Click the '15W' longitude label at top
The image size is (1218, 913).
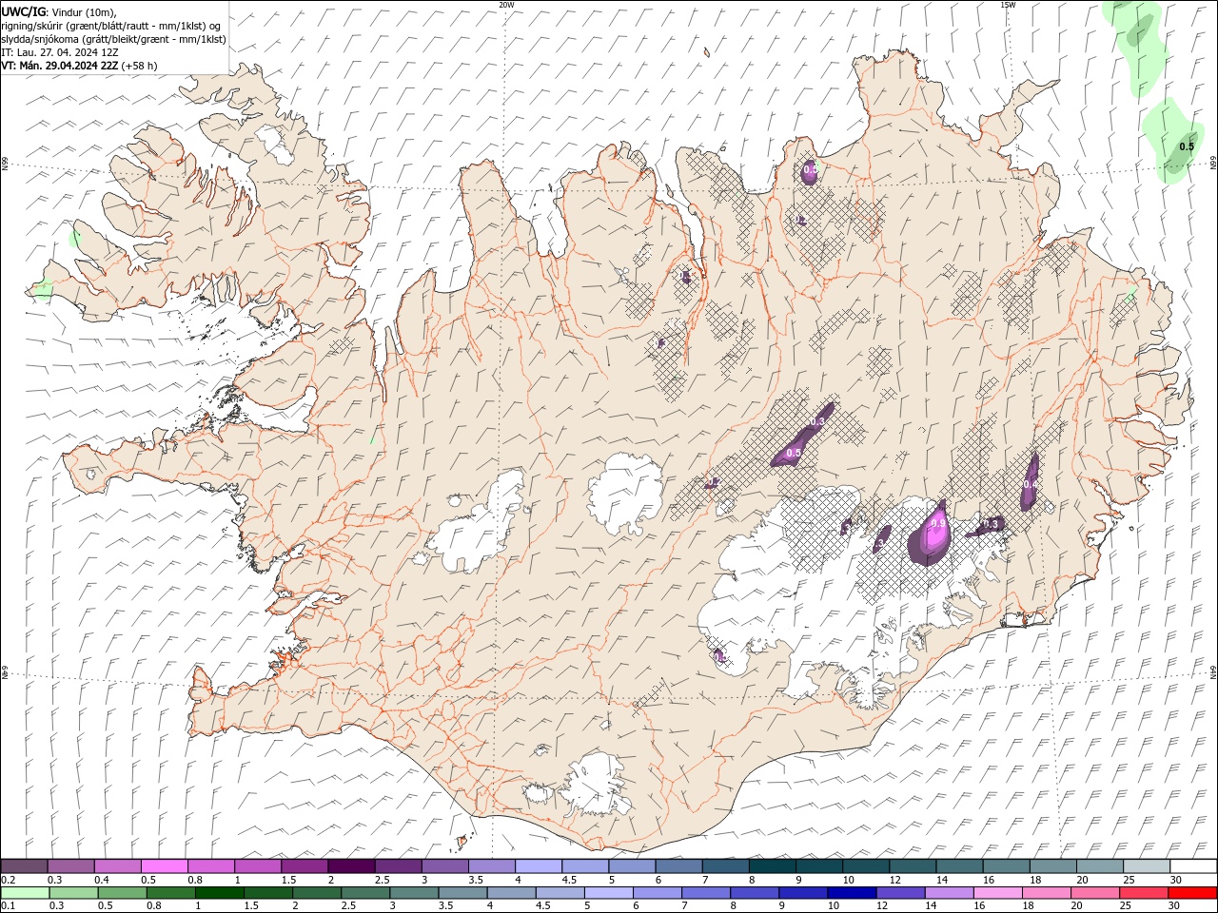[1008, 5]
